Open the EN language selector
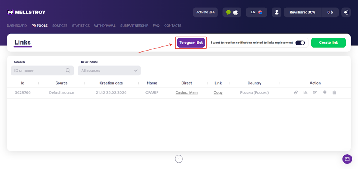 [256, 12]
